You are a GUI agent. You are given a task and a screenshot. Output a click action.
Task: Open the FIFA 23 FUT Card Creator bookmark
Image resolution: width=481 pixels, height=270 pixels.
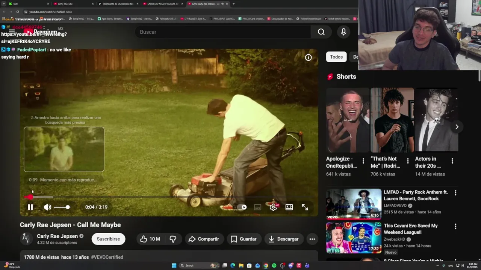tap(222, 19)
